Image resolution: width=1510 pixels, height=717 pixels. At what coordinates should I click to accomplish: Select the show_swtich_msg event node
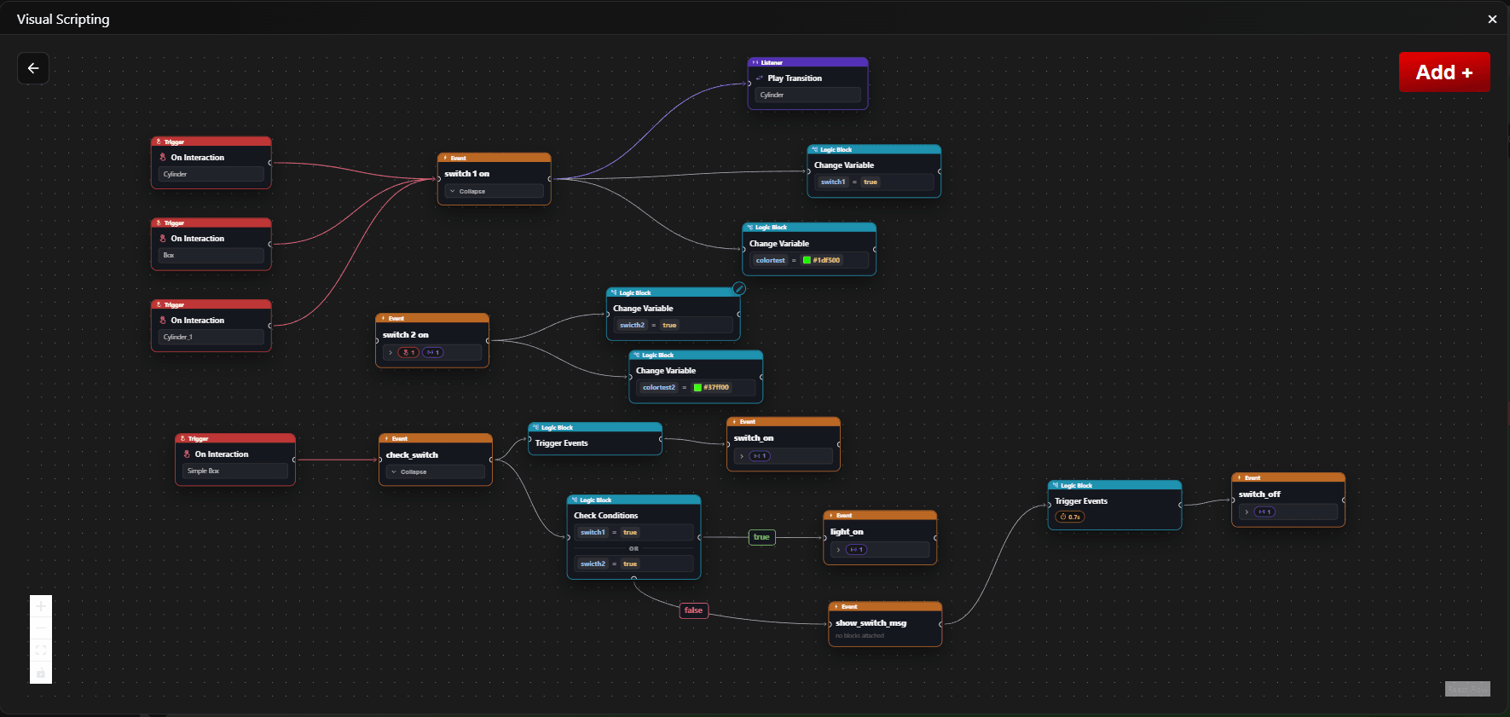tap(885, 624)
